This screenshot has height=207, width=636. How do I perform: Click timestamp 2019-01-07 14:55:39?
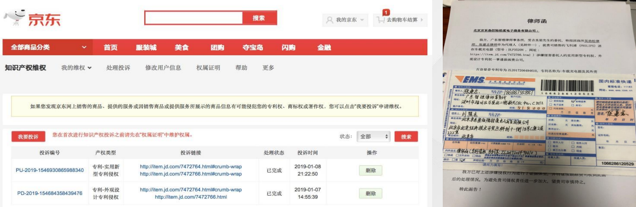click(x=307, y=193)
